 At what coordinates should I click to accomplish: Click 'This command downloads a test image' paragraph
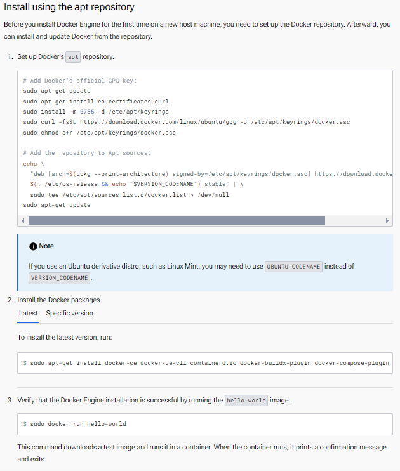(x=202, y=453)
